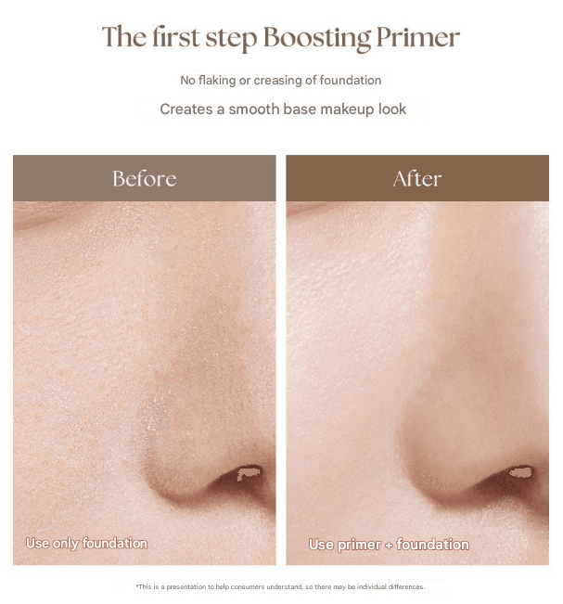The height and width of the screenshot is (604, 563).
Task: Click the "The first step Boosting Primer" title
Action: tap(281, 38)
